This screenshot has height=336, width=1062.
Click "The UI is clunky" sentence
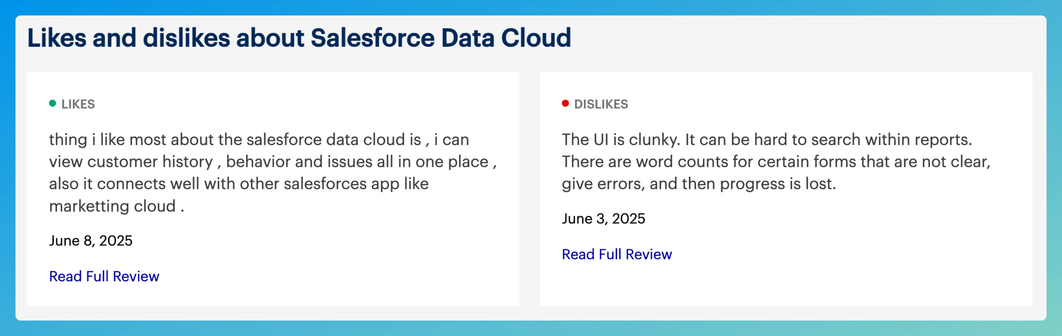pyautogui.click(x=620, y=140)
